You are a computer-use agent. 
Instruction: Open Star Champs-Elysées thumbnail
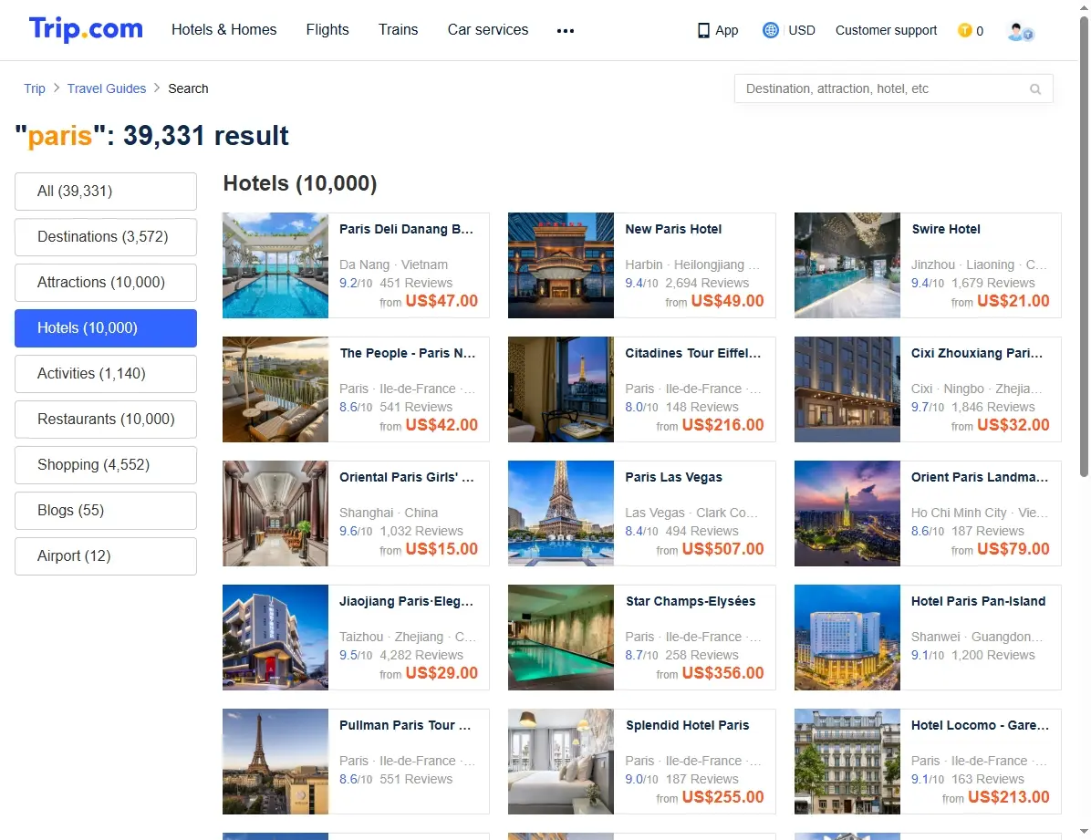click(x=561, y=637)
